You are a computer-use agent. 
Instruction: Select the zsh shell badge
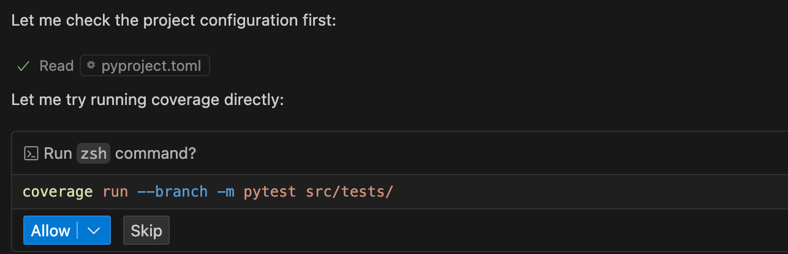click(94, 153)
